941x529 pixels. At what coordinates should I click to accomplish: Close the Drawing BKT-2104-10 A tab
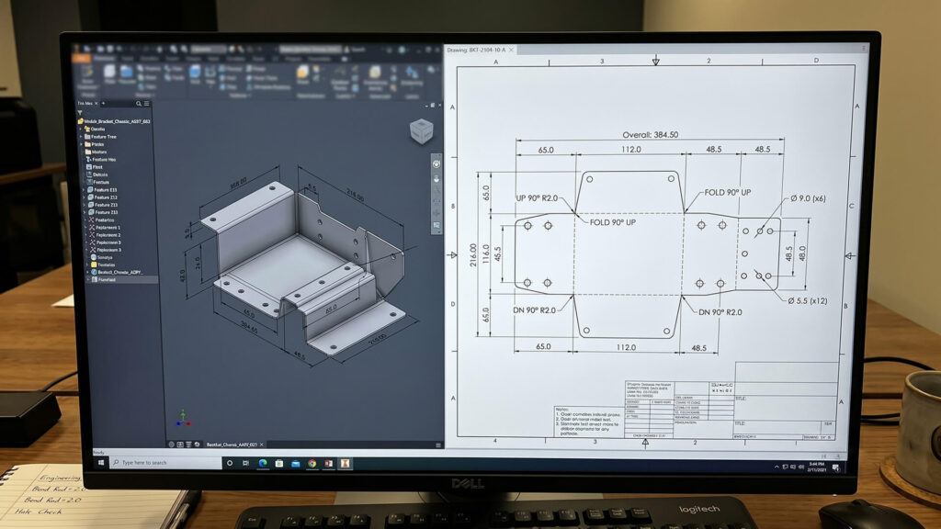(511, 50)
